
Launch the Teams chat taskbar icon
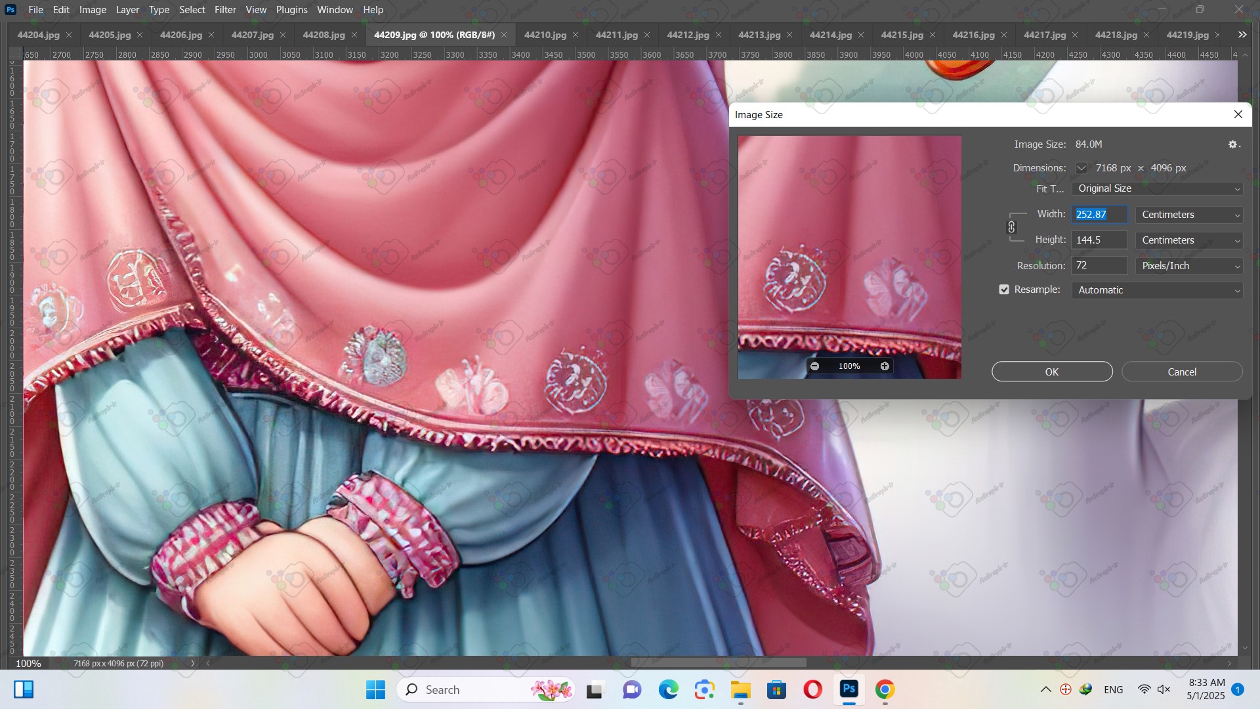click(632, 689)
